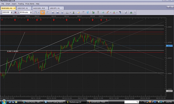Screen dimensions: 174x104
Task: Click the 0.500 1.46362 Fibonacci label
Action: 13,51
